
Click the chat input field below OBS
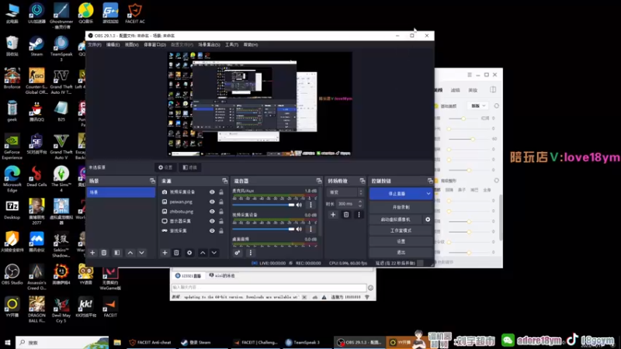coord(269,287)
